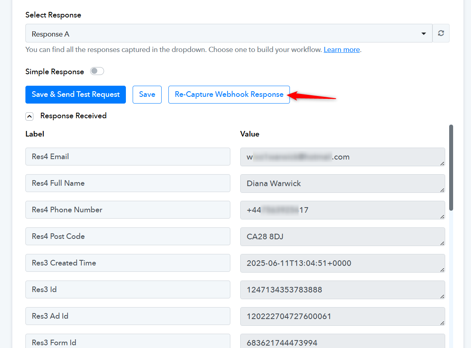Click the response list vertical scrollbar

click(x=451, y=167)
